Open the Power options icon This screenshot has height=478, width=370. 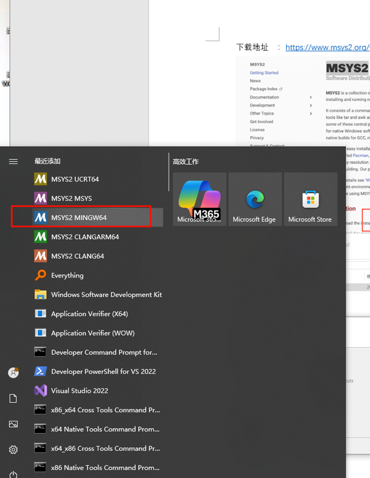pyautogui.click(x=13, y=474)
